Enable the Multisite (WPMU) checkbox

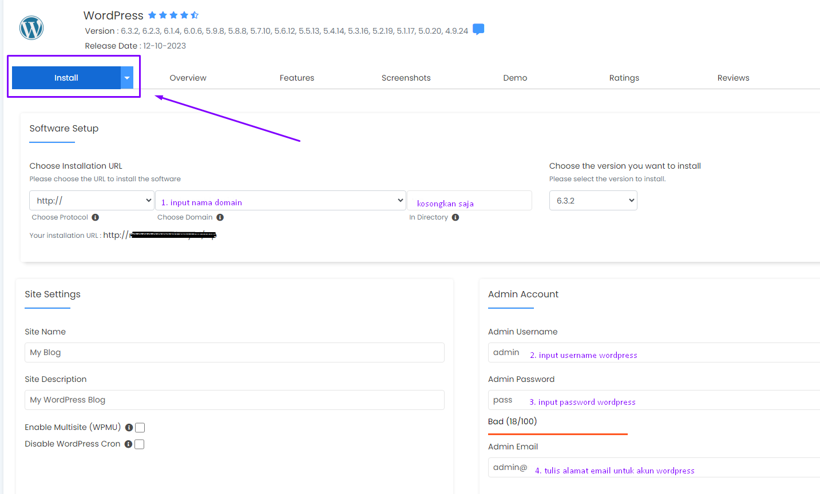point(140,428)
